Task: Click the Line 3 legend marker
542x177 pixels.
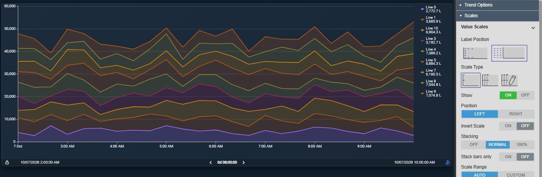Action: (423, 40)
